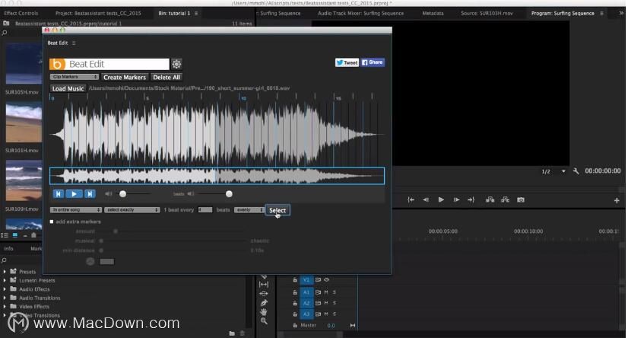
Task: Click the Extract button in Program monitor
Action: click(505, 199)
